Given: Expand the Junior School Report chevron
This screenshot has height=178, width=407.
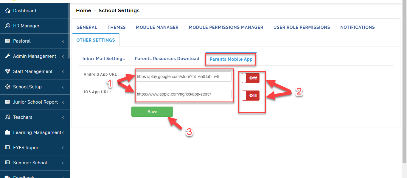Looking at the screenshot, I should tap(63, 102).
